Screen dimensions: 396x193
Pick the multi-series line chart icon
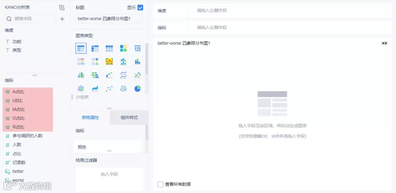(137, 75)
